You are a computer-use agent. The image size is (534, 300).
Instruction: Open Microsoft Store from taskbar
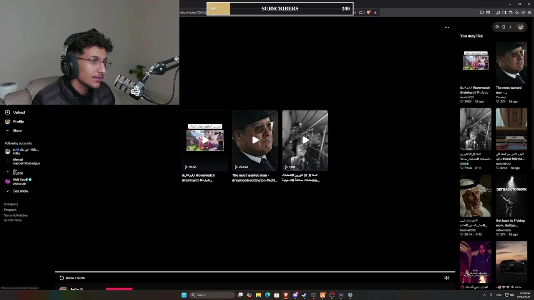[277, 295]
